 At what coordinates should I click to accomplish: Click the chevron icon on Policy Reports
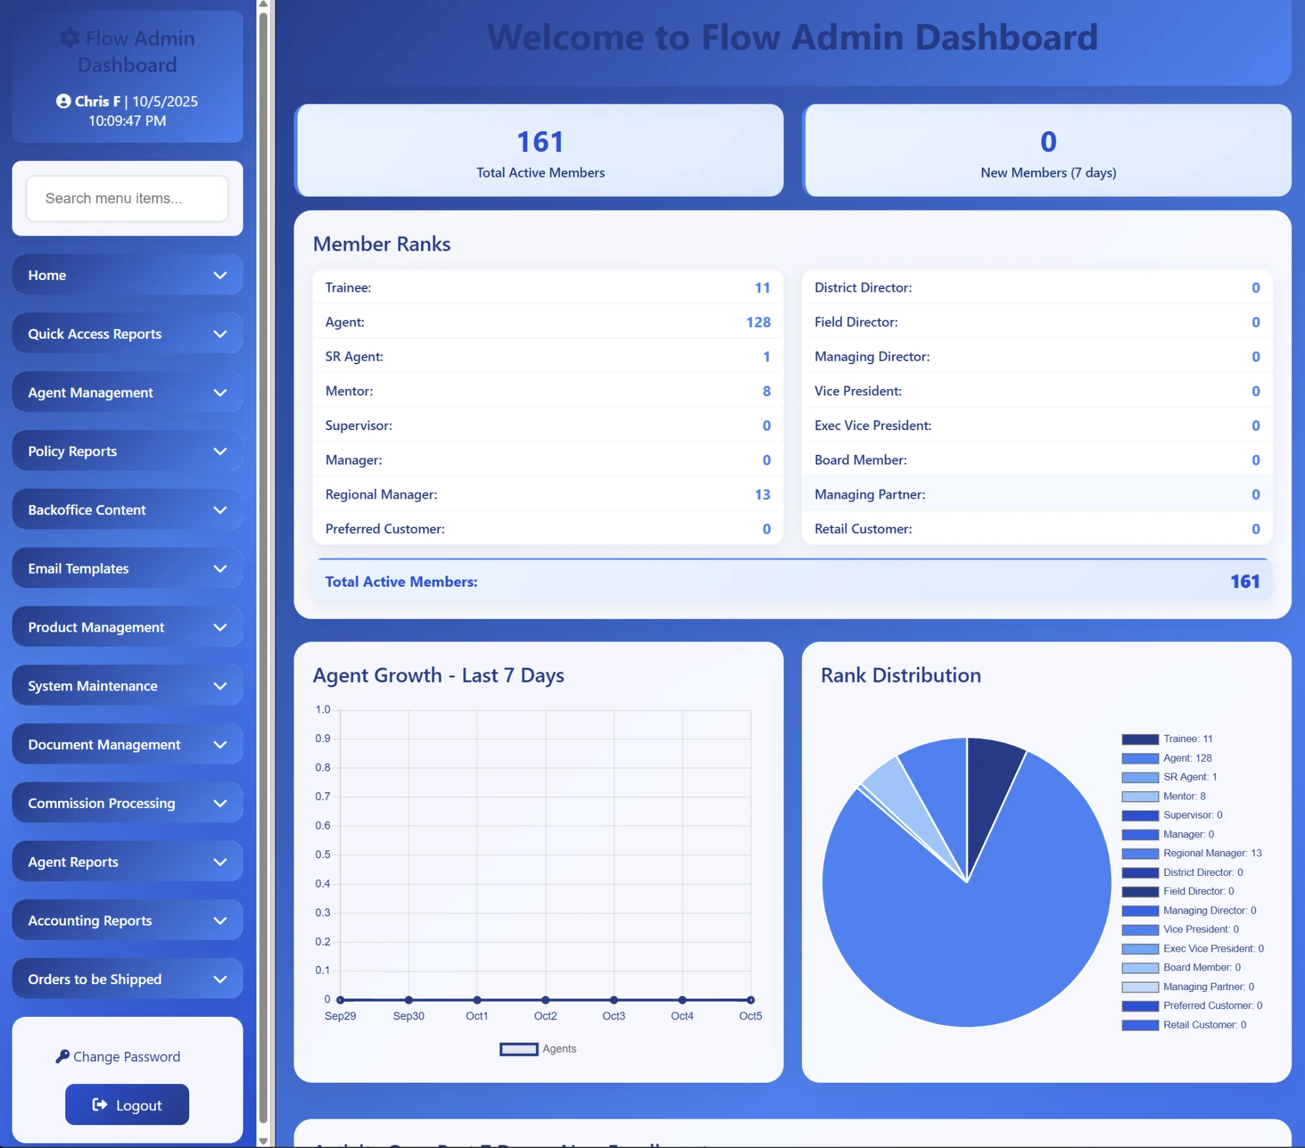tap(220, 452)
